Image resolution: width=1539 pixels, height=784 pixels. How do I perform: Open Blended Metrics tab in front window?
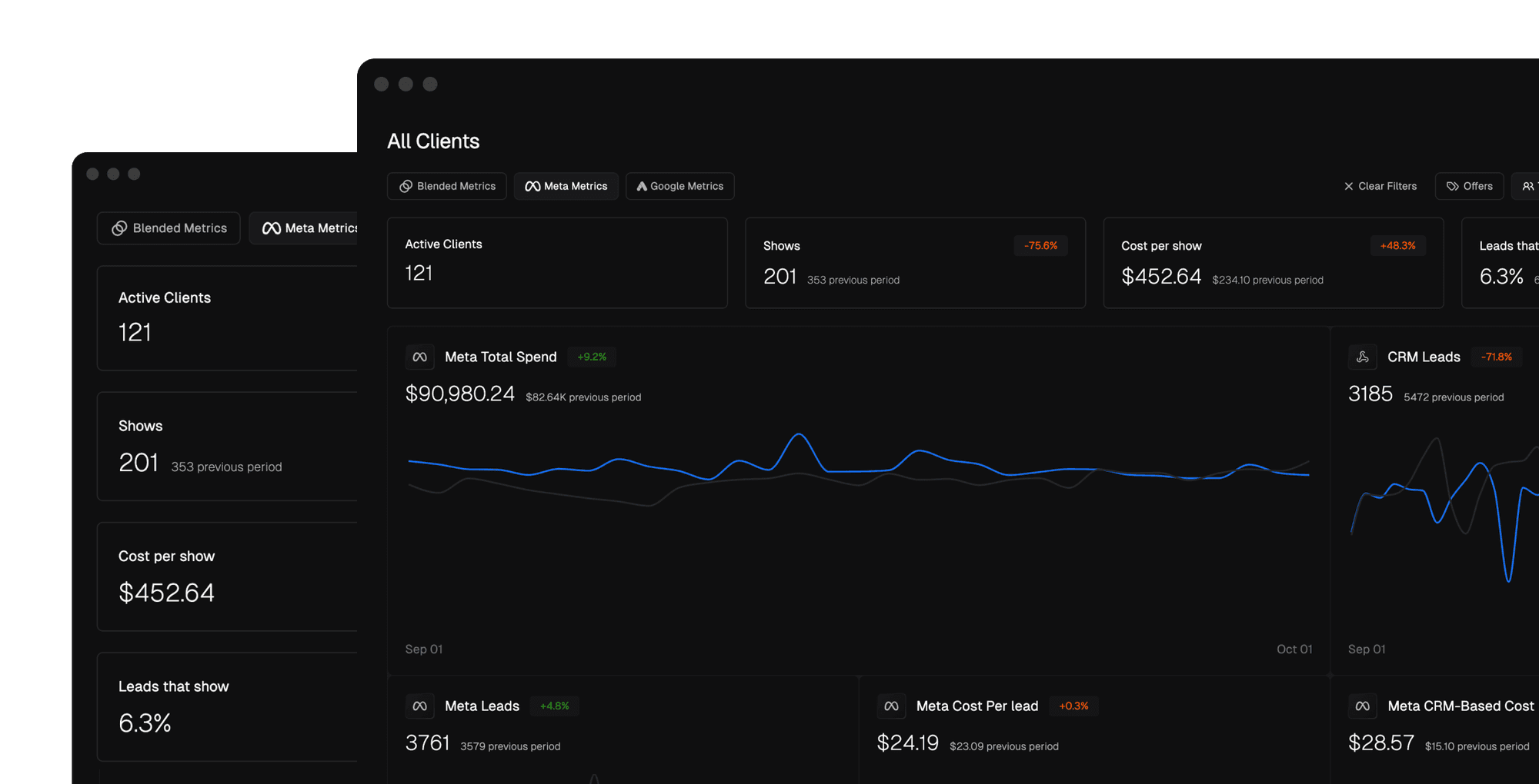pyautogui.click(x=446, y=186)
